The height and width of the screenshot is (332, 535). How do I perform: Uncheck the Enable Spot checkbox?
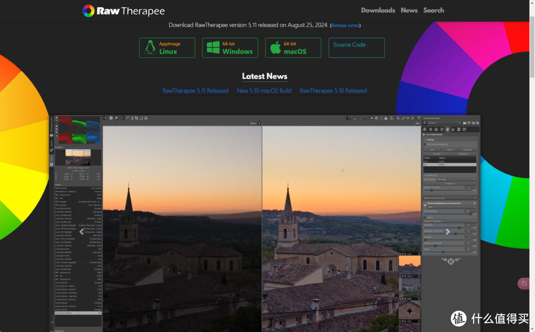point(425,175)
